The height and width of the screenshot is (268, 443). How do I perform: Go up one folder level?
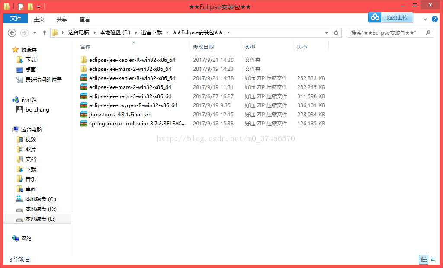(x=45, y=33)
